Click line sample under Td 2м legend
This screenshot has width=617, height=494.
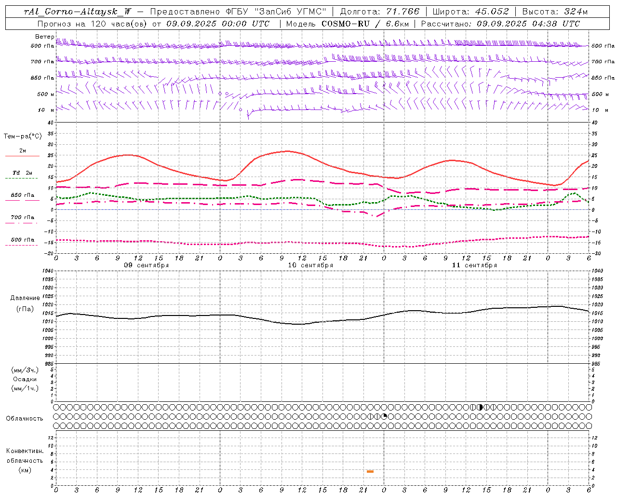click(x=21, y=178)
